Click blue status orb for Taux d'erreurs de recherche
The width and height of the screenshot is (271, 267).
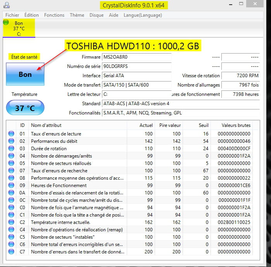coord(11,170)
